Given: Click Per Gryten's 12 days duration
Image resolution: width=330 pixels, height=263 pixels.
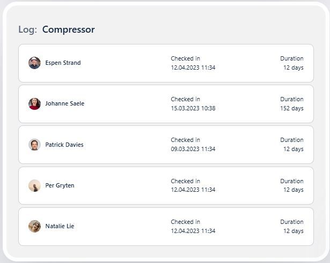Looking at the screenshot, I should click(293, 190).
